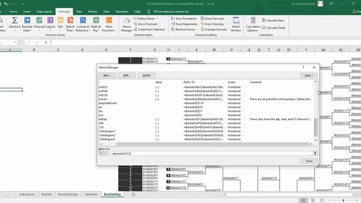Open Error Checking
The width and height of the screenshot is (361, 203).
[x=212, y=24]
